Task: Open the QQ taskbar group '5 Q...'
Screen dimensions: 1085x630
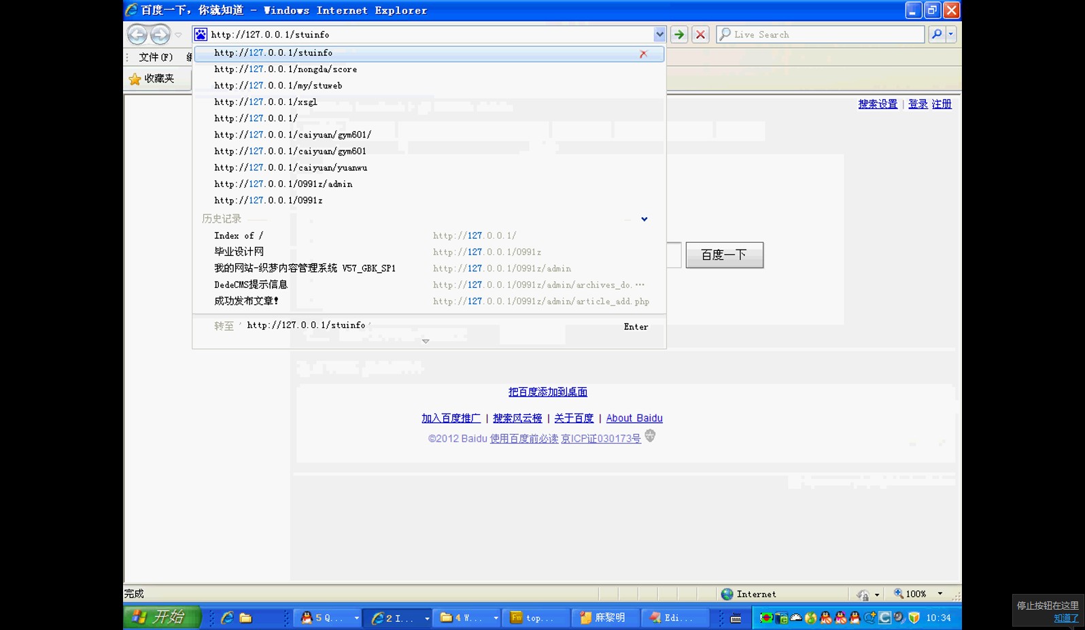Action: coord(327,618)
